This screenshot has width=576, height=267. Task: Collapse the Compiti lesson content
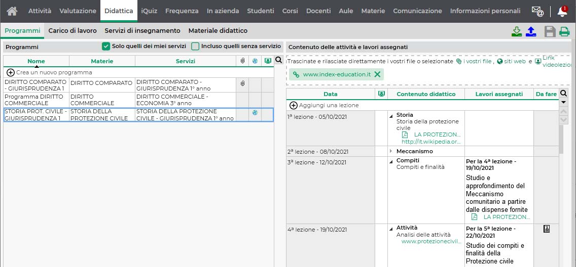coord(391,161)
